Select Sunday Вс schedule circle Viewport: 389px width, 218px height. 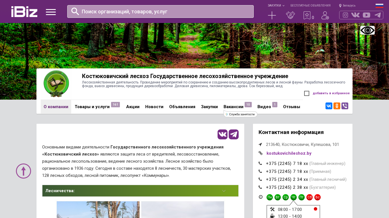pos(318,197)
